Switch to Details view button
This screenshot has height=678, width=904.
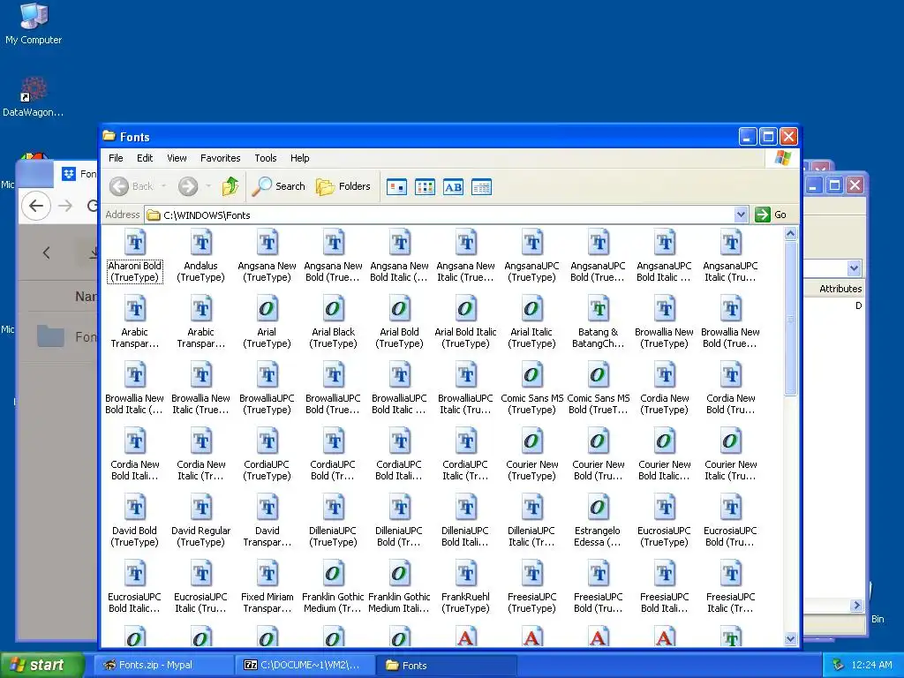481,187
